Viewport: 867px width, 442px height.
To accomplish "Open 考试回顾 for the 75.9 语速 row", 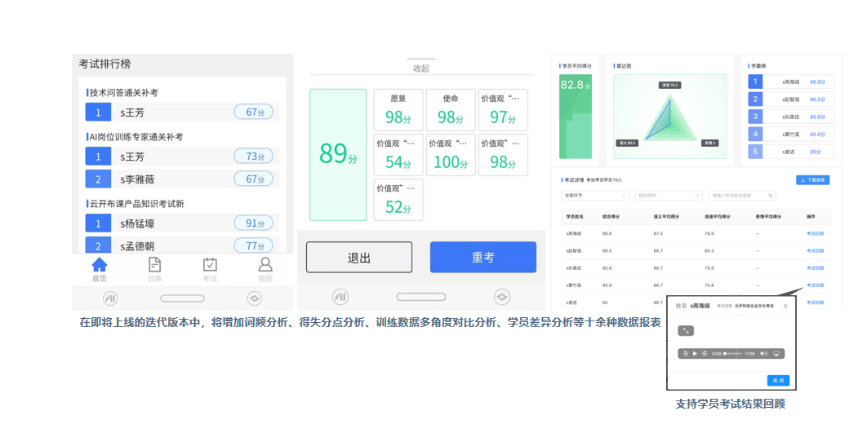I will 815,268.
